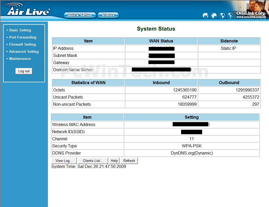Click the System Time text line
The height and width of the screenshot is (207, 269).
[x=89, y=166]
